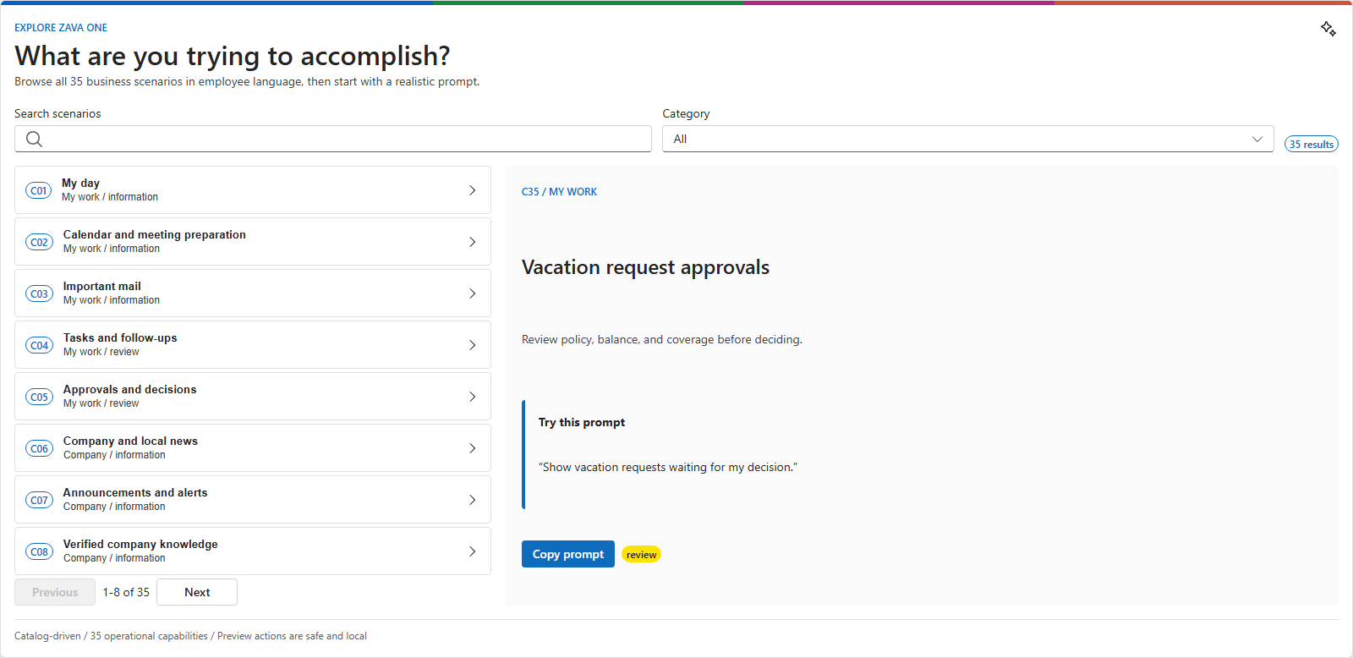Click the C01 badge on My day

tap(38, 190)
